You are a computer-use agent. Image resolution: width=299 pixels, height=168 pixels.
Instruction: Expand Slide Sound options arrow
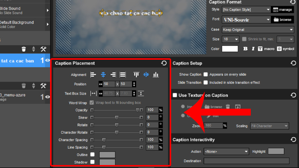[47, 10]
